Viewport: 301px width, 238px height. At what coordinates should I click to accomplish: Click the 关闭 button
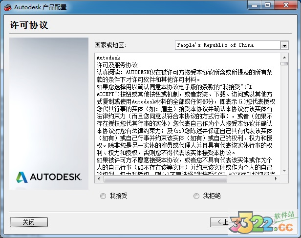(29, 222)
